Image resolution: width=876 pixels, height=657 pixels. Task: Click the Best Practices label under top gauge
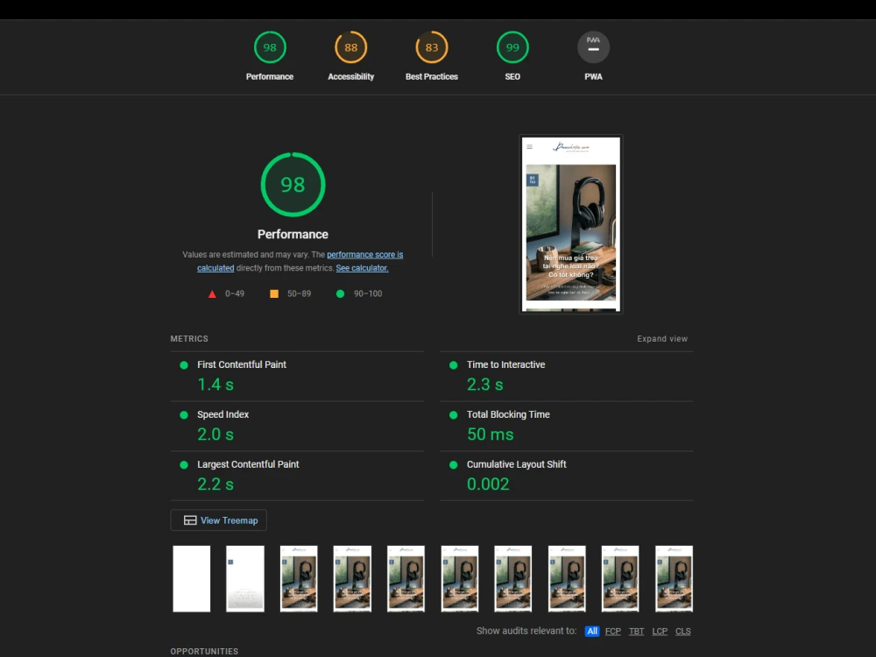coord(432,76)
